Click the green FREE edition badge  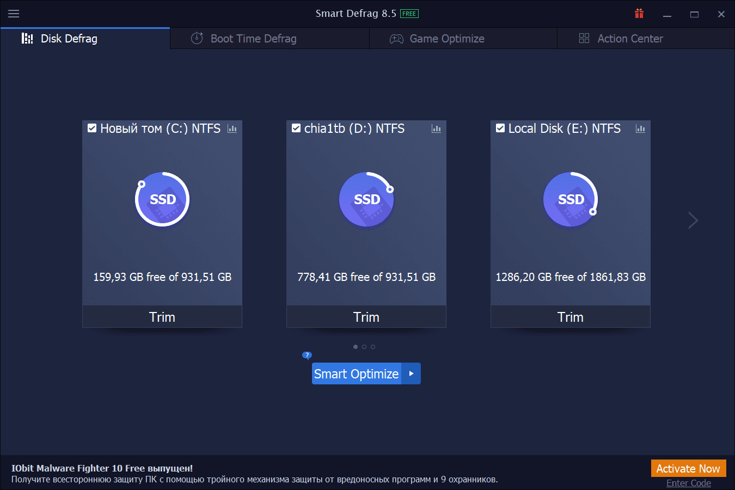pyautogui.click(x=409, y=14)
